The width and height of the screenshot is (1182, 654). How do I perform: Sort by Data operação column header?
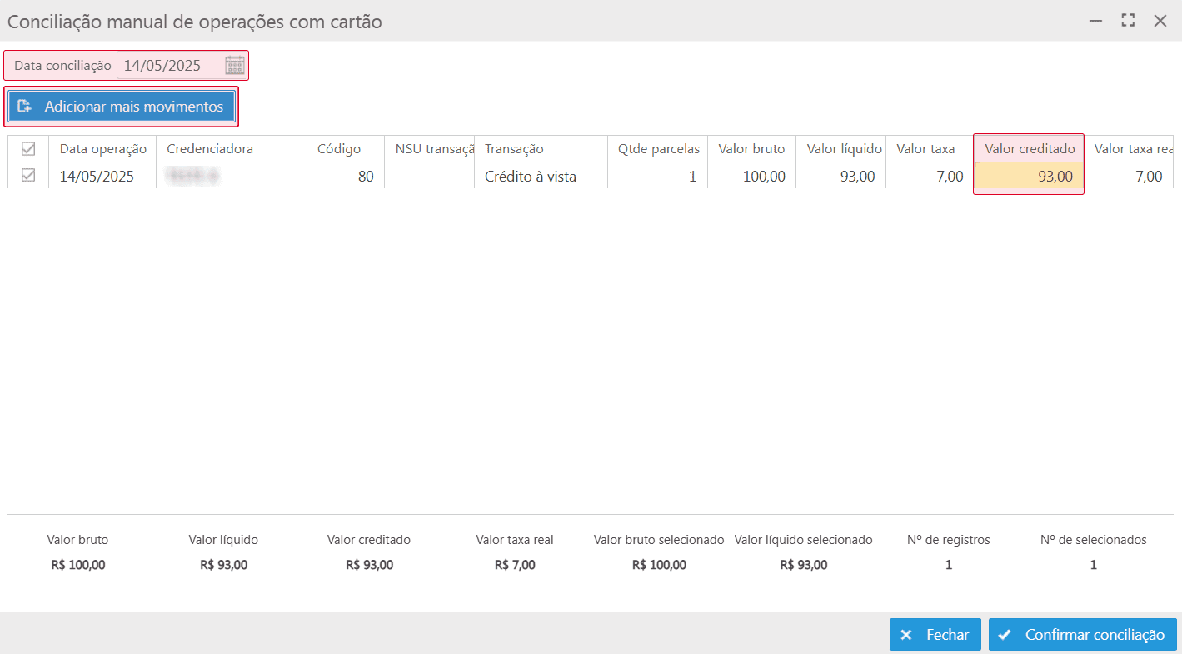102,149
